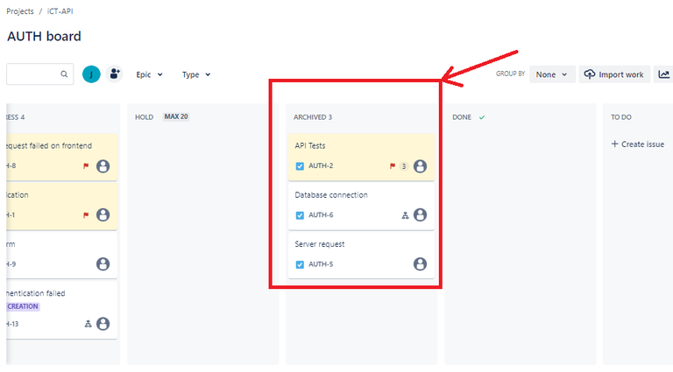Click the plus icon beside Create issue
The height and width of the screenshot is (372, 673).
[x=614, y=144]
